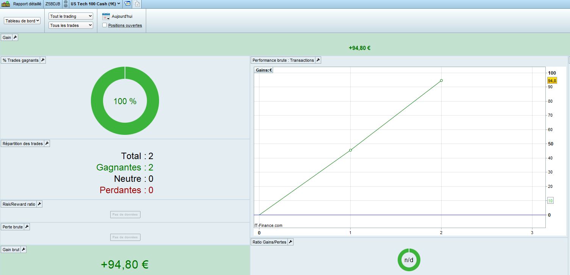
Task: Open wrench settings for % Trades gagnants
Action: 43,60
